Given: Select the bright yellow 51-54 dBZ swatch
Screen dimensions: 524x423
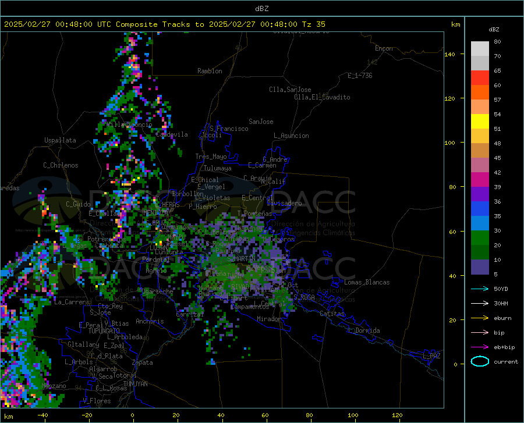Looking at the screenshot, I should [x=480, y=122].
